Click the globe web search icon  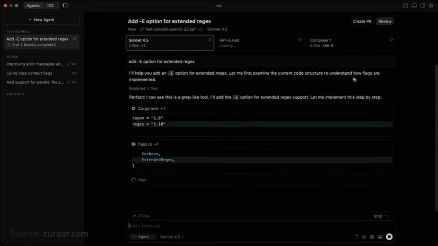[x=372, y=237]
